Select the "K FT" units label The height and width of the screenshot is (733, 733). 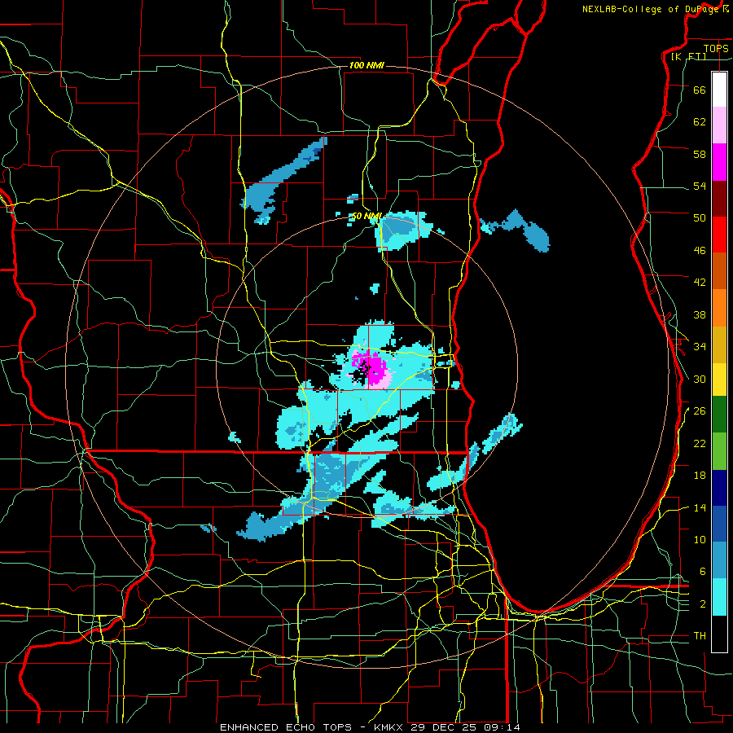pyautogui.click(x=688, y=56)
